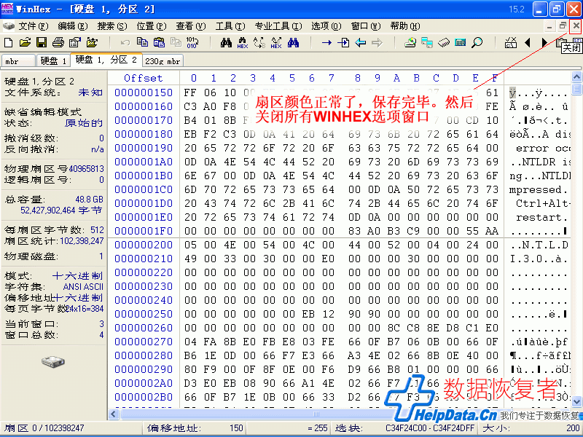Click the hard disk icon in info panel
The height and width of the screenshot is (437, 583).
53,361
